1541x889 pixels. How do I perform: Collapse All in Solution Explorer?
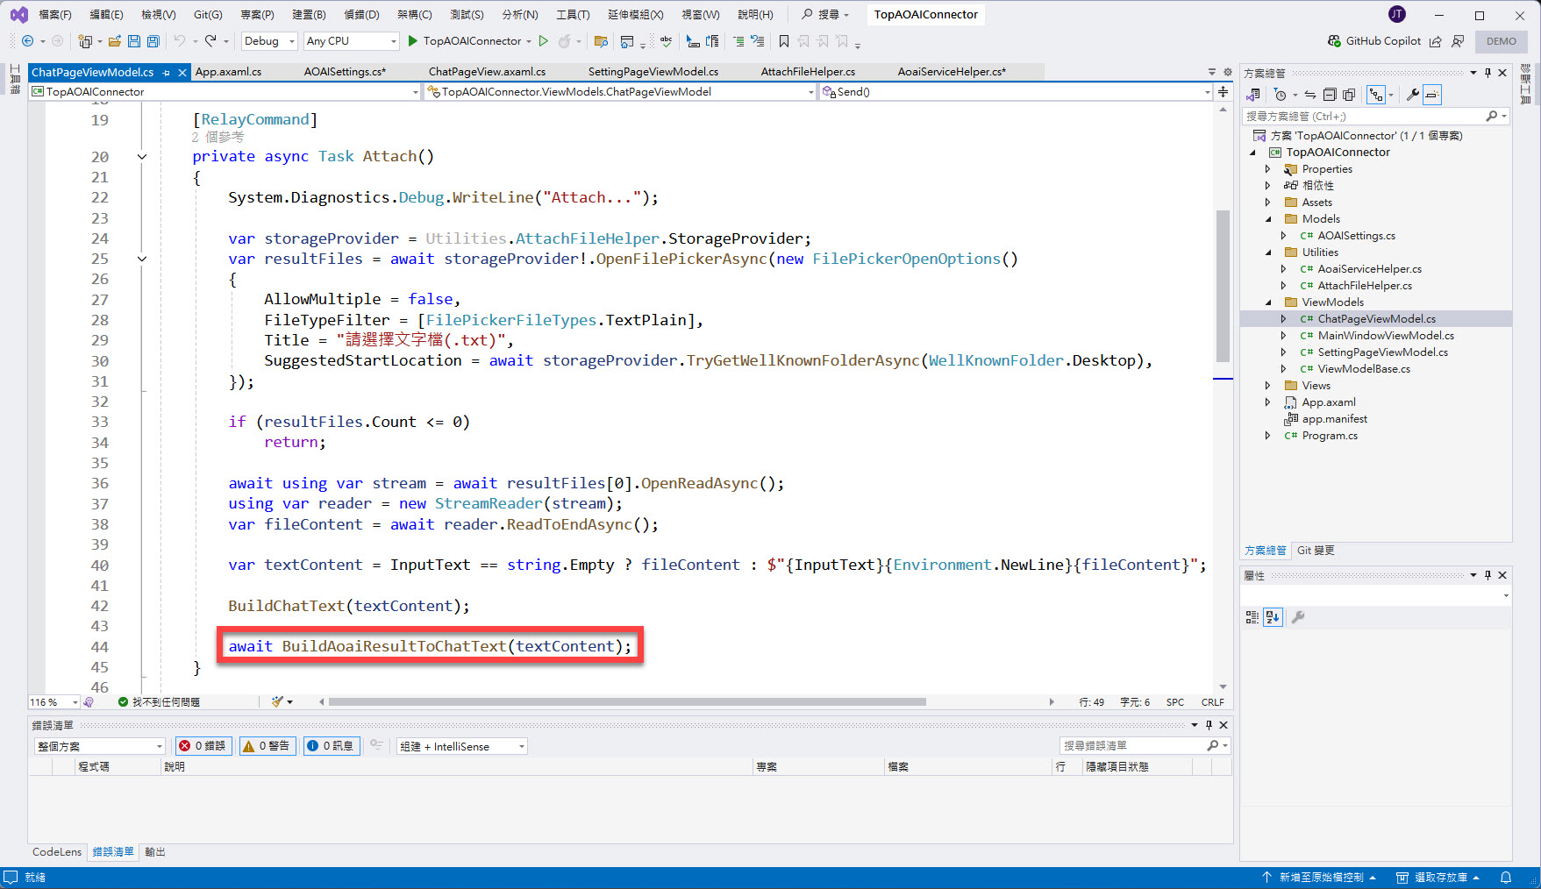click(x=1330, y=95)
